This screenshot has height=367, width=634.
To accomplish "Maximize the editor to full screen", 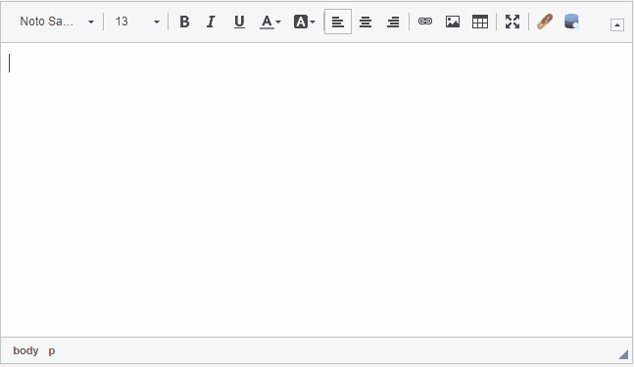I will pyautogui.click(x=512, y=22).
